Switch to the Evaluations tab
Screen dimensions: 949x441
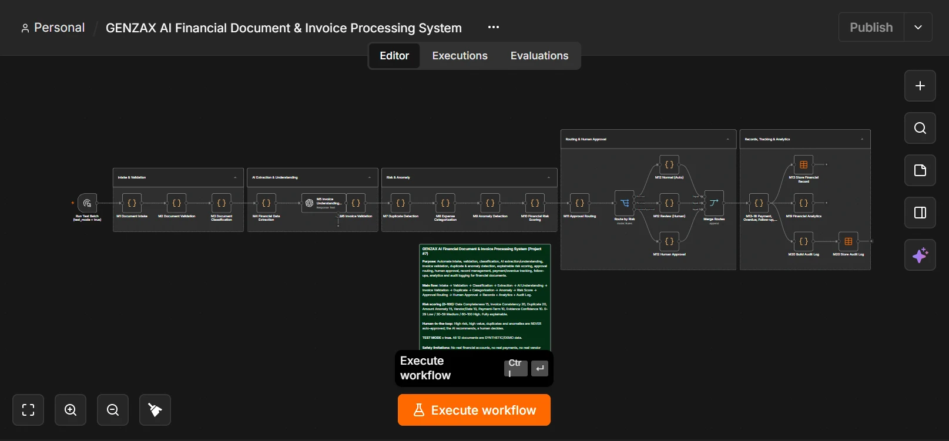click(x=539, y=56)
